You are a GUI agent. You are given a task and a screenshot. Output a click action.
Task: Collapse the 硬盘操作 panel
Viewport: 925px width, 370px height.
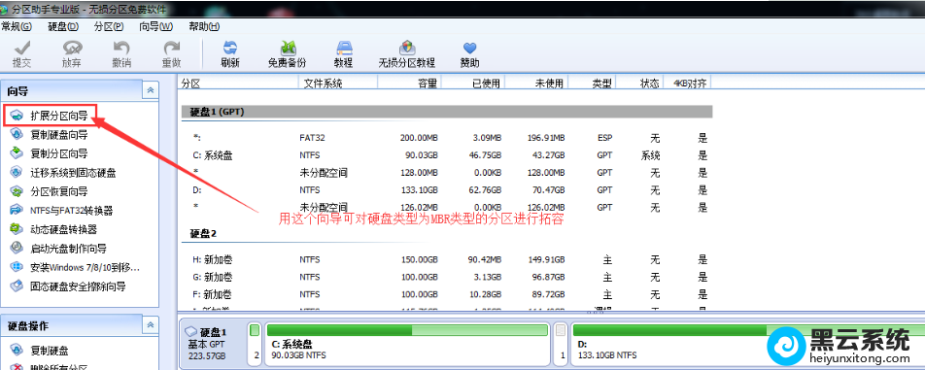click(x=151, y=325)
